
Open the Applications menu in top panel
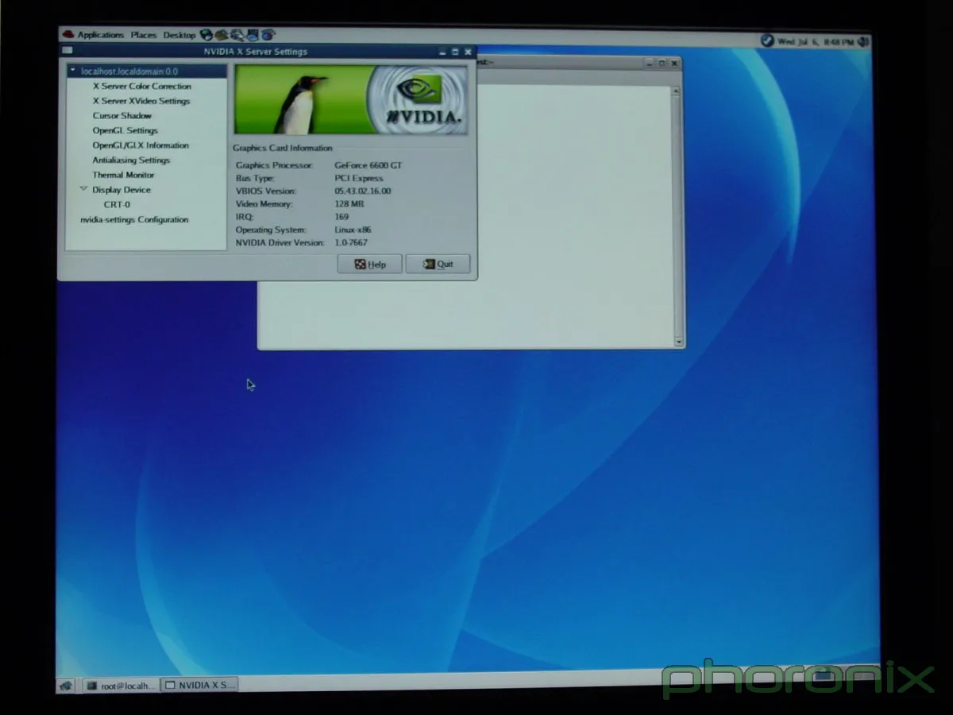click(x=101, y=35)
